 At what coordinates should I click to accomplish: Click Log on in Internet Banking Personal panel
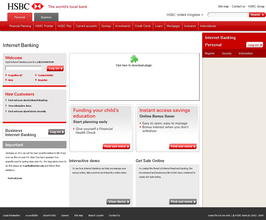point(255,45)
